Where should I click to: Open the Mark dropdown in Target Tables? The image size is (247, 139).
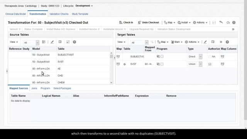pos(177,42)
